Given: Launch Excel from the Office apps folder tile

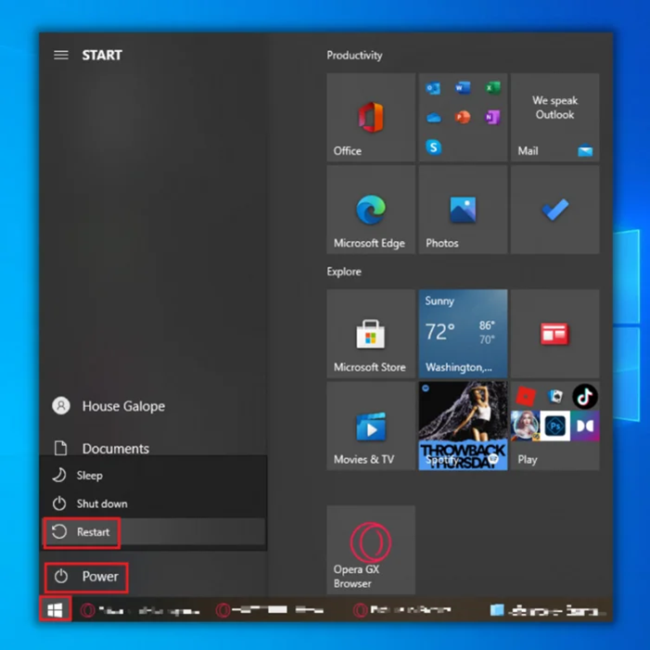Looking at the screenshot, I should pos(492,88).
